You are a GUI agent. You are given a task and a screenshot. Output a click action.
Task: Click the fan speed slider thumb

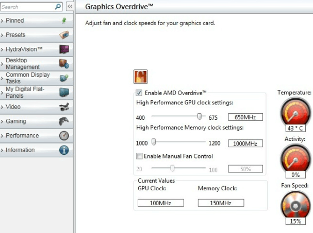(x=172, y=168)
